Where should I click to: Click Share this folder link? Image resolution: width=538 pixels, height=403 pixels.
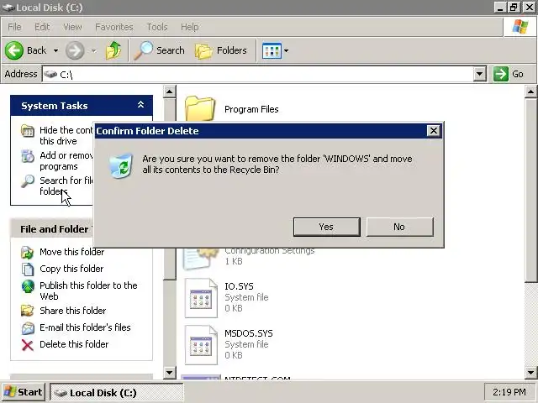pos(73,311)
